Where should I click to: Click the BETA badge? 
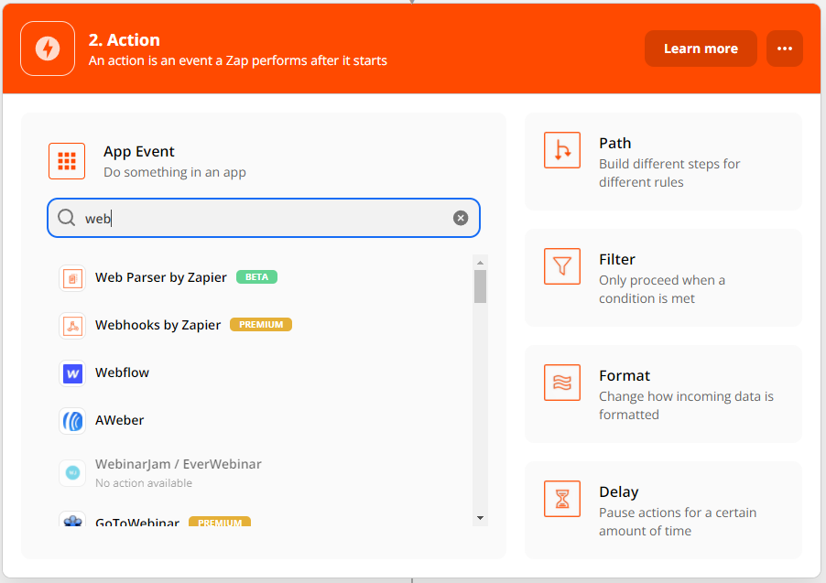click(x=256, y=277)
